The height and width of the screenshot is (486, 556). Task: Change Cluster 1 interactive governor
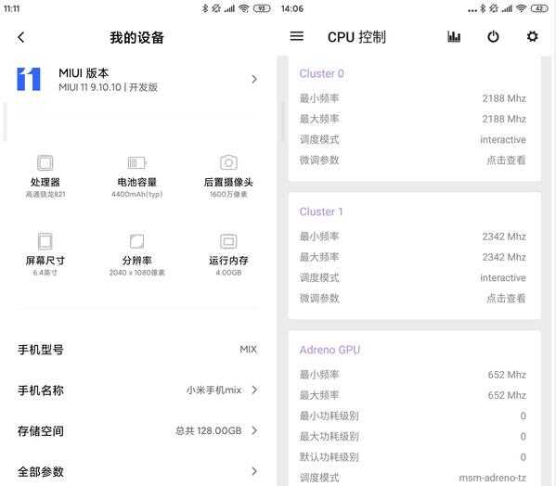503,277
